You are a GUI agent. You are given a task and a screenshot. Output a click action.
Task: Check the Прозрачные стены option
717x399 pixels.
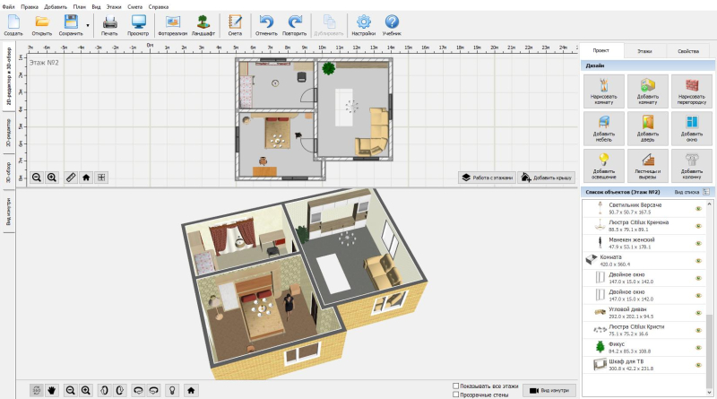click(457, 394)
